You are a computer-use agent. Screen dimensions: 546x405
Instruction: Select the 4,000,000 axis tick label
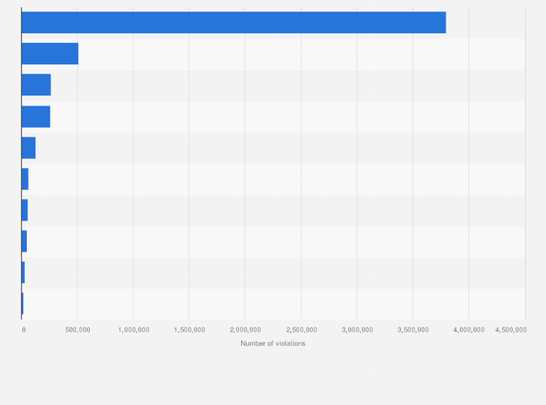pos(469,330)
